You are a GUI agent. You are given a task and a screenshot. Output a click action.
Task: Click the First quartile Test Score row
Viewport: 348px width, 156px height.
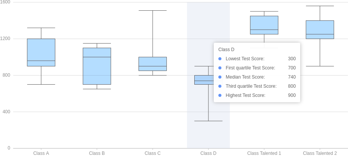(256, 68)
